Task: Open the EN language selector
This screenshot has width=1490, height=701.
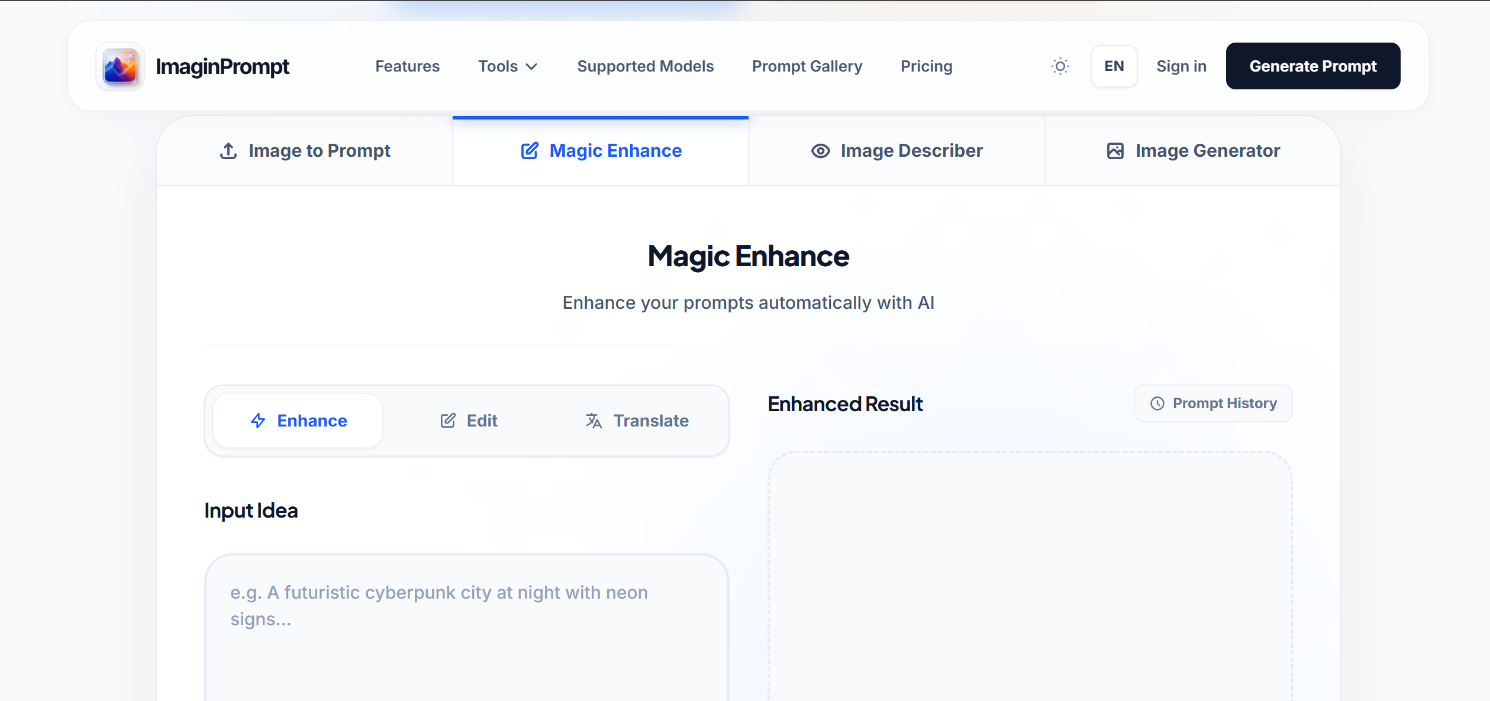Action: pos(1114,66)
